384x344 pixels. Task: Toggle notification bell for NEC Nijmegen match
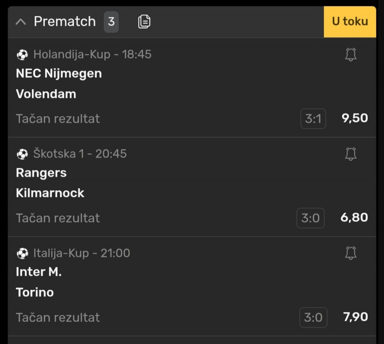pyautogui.click(x=351, y=54)
